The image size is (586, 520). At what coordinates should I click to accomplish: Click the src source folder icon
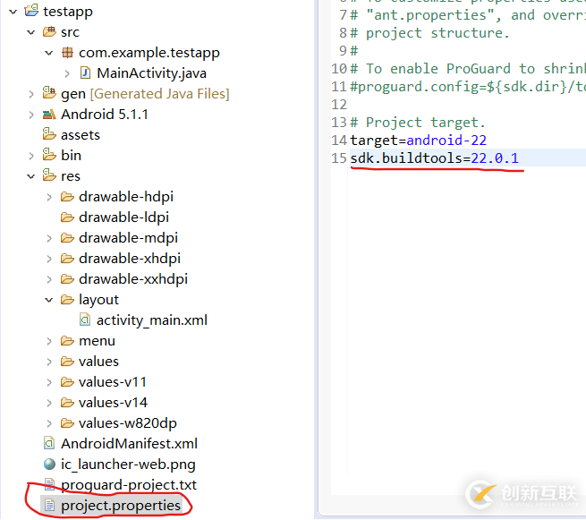49,32
